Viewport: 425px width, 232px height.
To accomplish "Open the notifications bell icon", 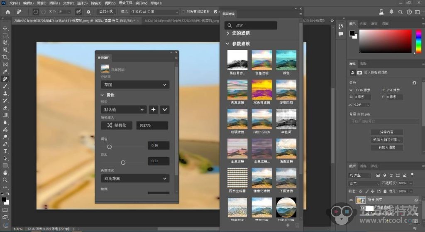I will point(391,12).
